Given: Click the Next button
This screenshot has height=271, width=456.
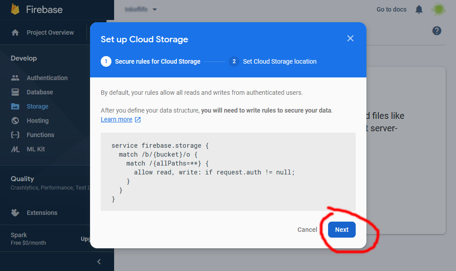Looking at the screenshot, I should point(341,229).
